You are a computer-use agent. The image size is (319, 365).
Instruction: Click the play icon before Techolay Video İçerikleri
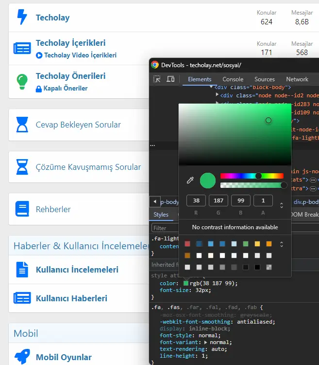tap(39, 55)
